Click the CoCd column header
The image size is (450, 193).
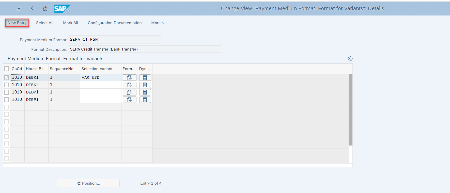click(x=17, y=69)
